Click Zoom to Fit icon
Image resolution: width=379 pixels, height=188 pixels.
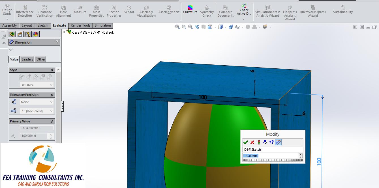(x=177, y=27)
